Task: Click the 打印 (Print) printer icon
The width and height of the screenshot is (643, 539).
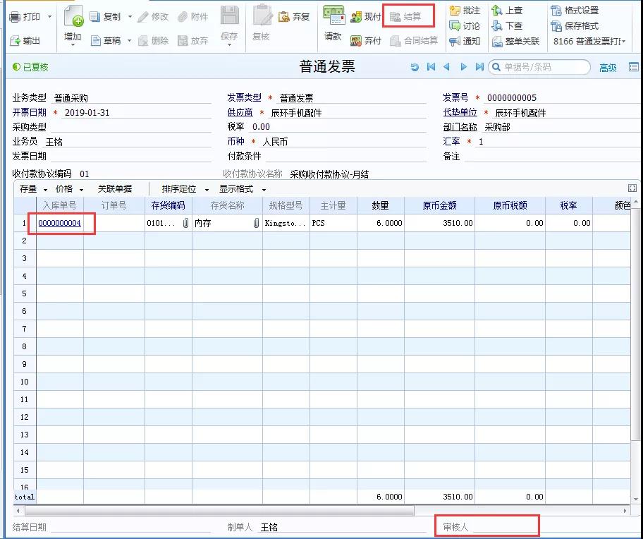Action: [14, 16]
